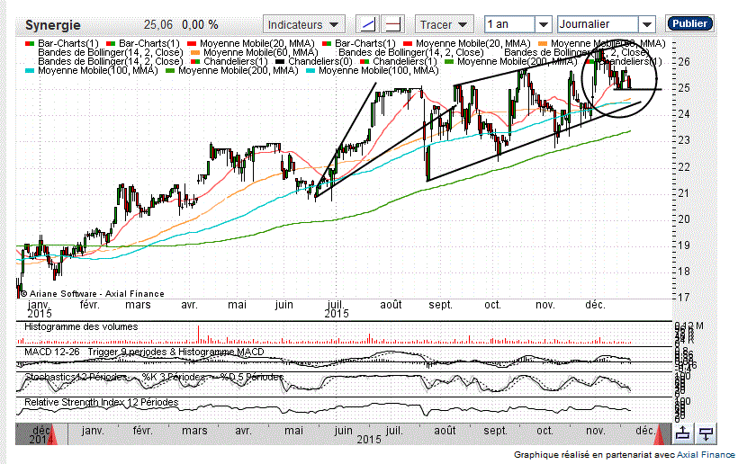Click the downward arrow box icon bottom right
The image size is (738, 464).
706,433
